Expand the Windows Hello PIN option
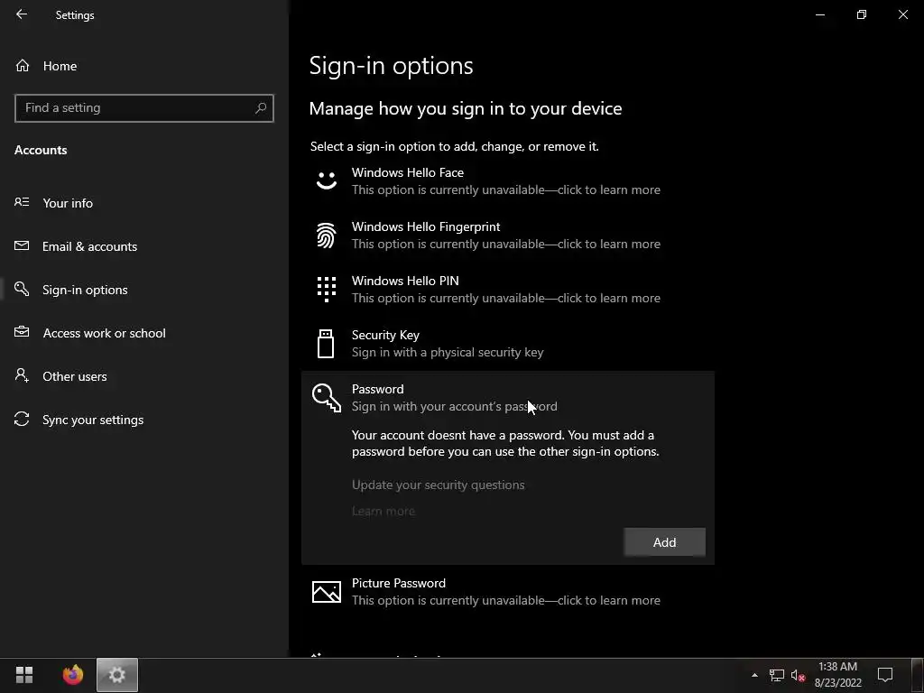 pos(507,290)
